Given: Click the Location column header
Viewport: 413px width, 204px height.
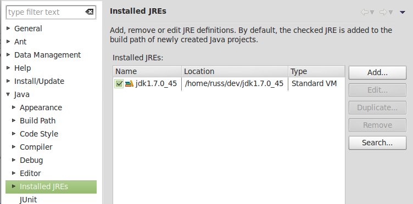Looking at the screenshot, I should (235, 71).
